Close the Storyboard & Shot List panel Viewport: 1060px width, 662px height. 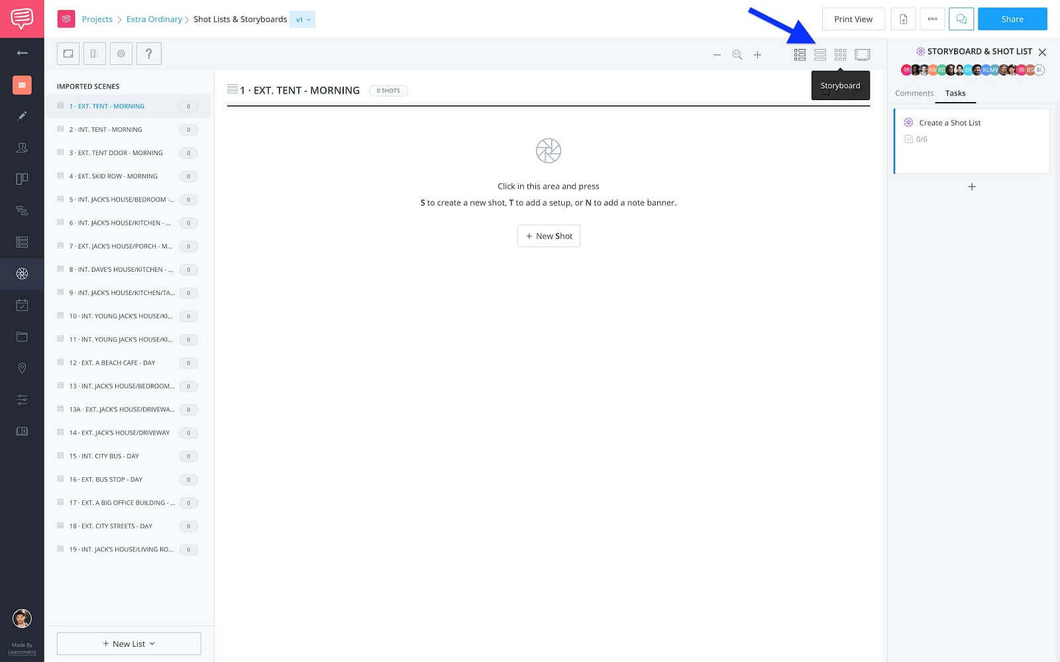1042,52
